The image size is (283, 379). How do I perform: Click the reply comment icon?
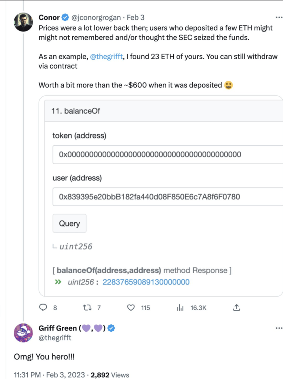(x=43, y=308)
